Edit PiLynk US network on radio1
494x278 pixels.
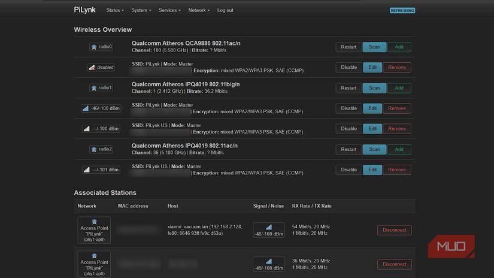click(372, 129)
